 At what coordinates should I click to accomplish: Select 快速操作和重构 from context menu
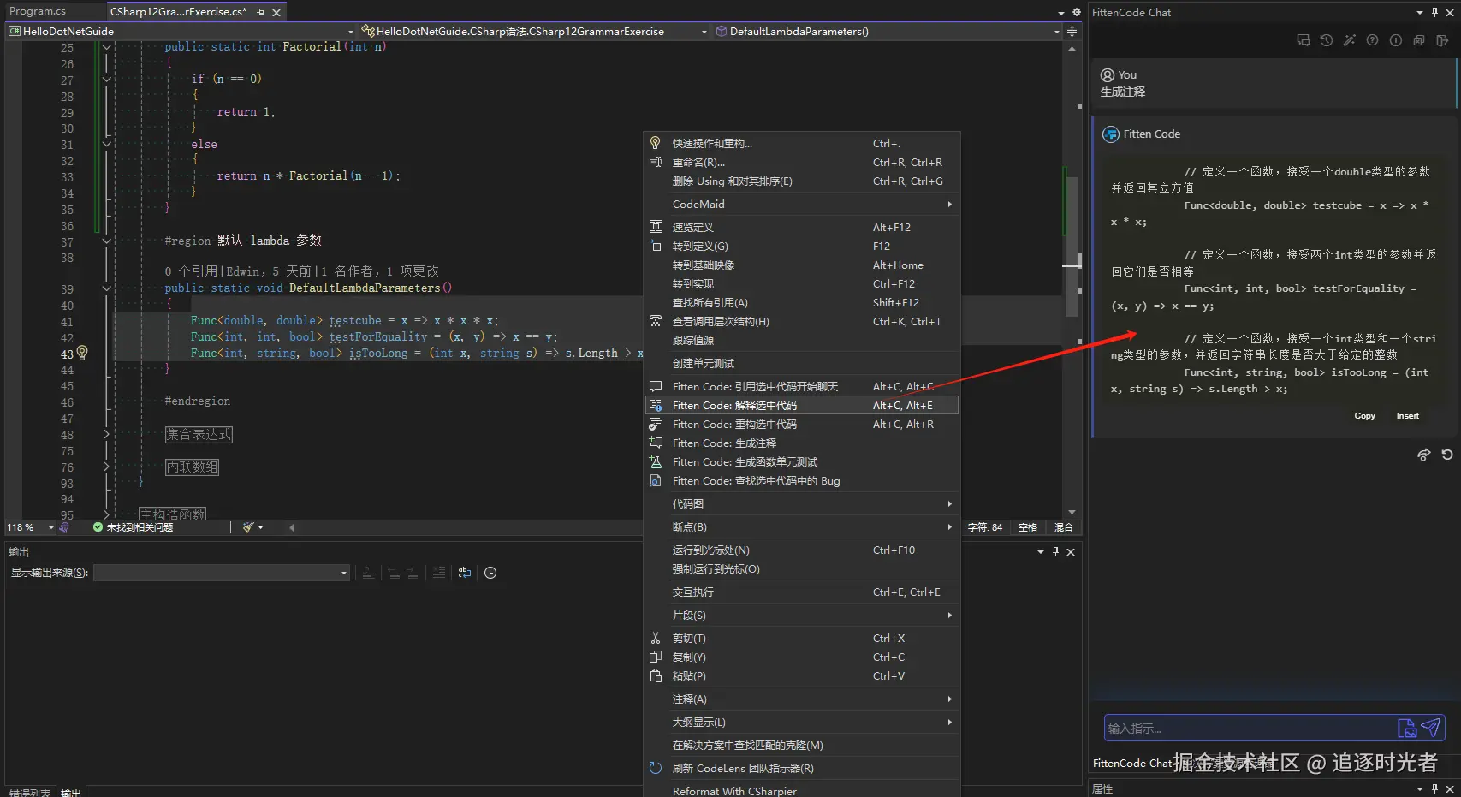click(x=802, y=143)
